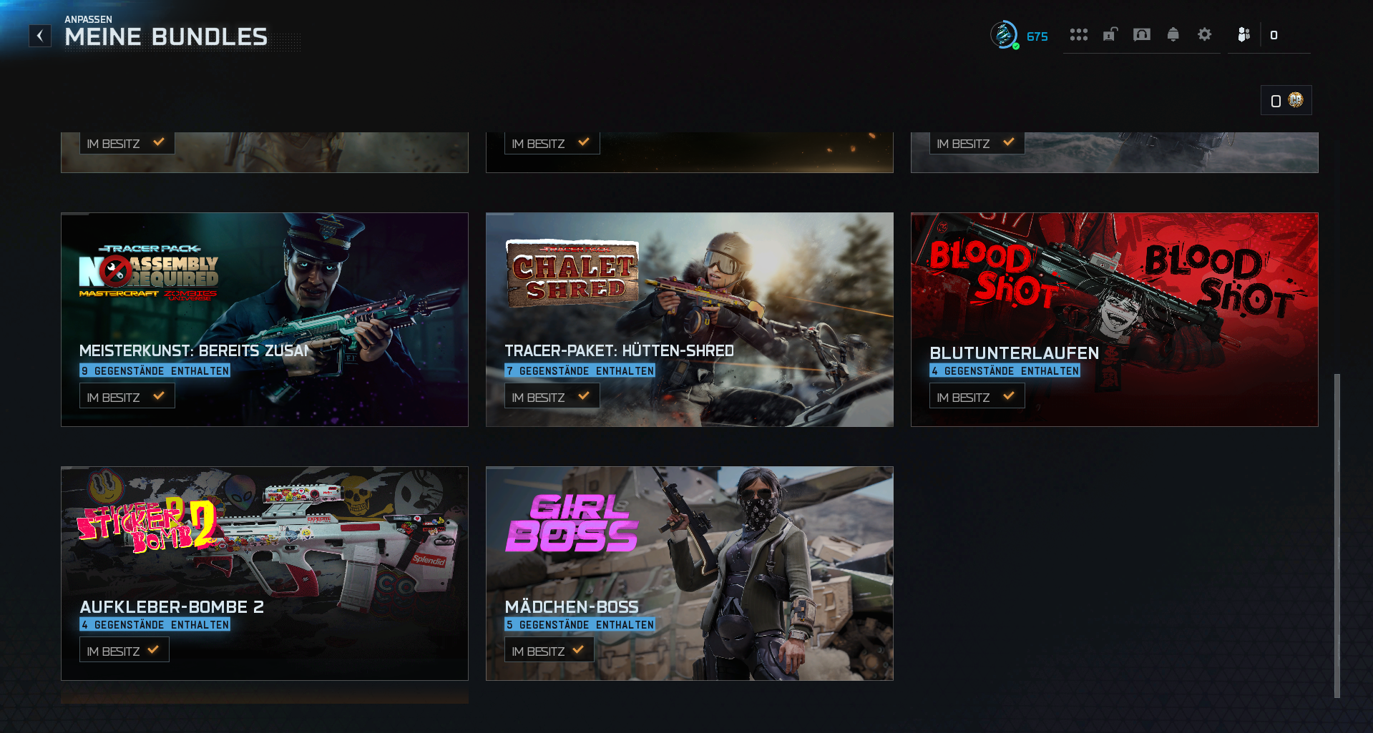Click Im Besitz on Mädchen-Boss bundle
The image size is (1373, 733).
pyautogui.click(x=549, y=650)
